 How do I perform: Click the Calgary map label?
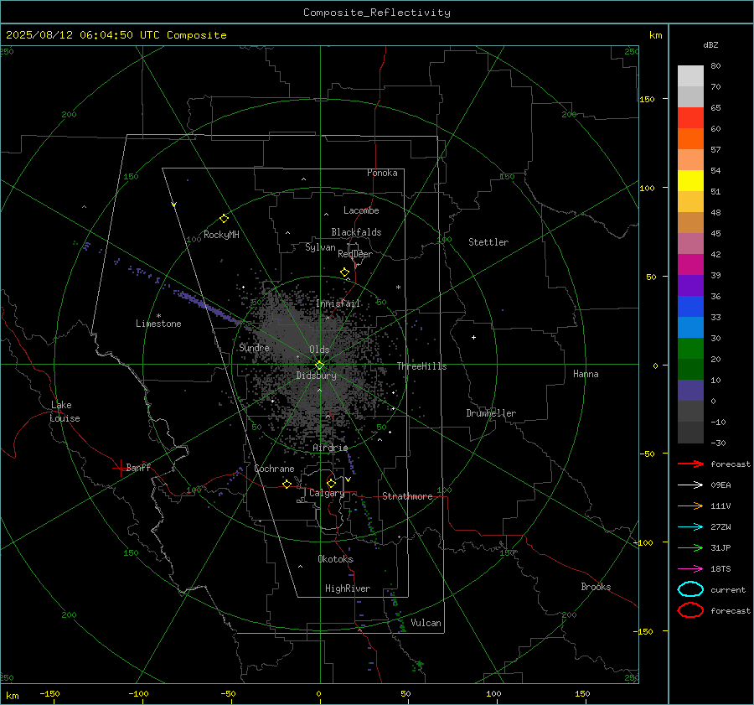327,493
